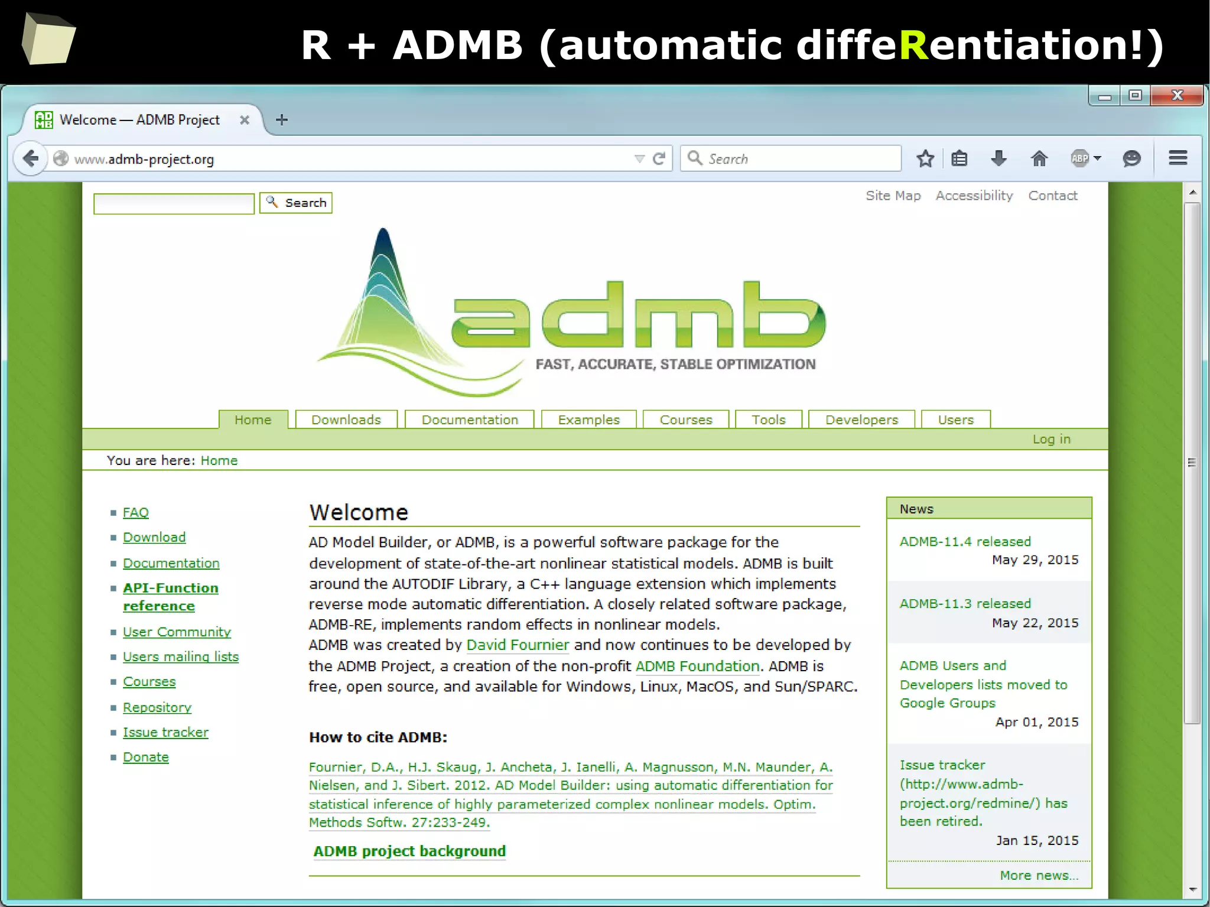Open the Fournier et al. 2012 citation link
1210x907 pixels.
571,794
